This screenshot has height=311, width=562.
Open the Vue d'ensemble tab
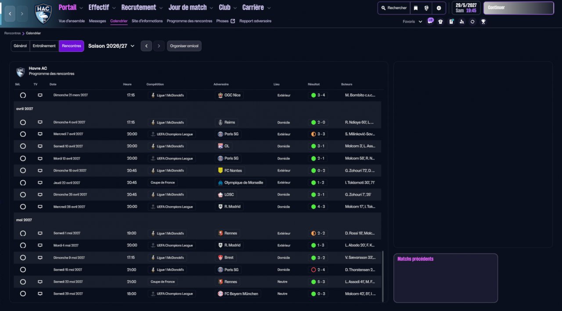pos(72,21)
